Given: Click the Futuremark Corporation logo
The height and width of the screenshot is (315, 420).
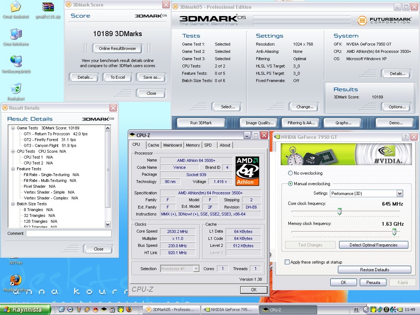Looking at the screenshot, I should coord(384,20).
